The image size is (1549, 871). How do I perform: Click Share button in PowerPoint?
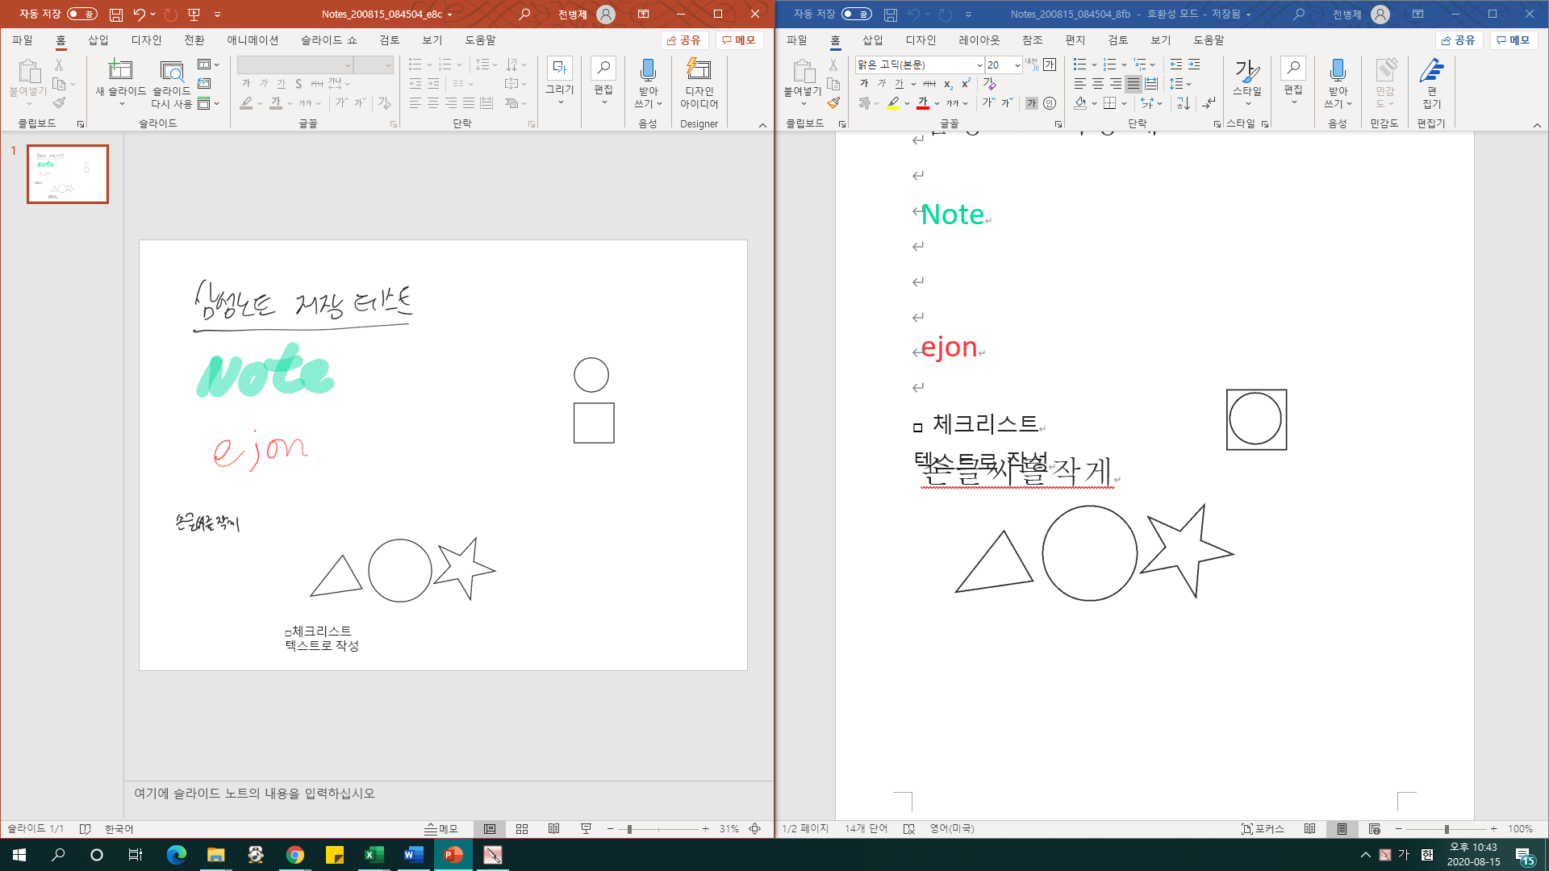[x=684, y=40]
